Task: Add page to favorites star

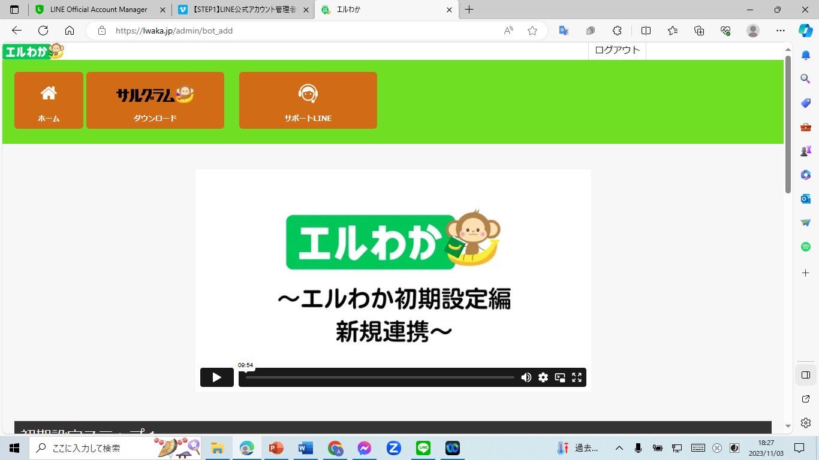Action: click(x=532, y=31)
